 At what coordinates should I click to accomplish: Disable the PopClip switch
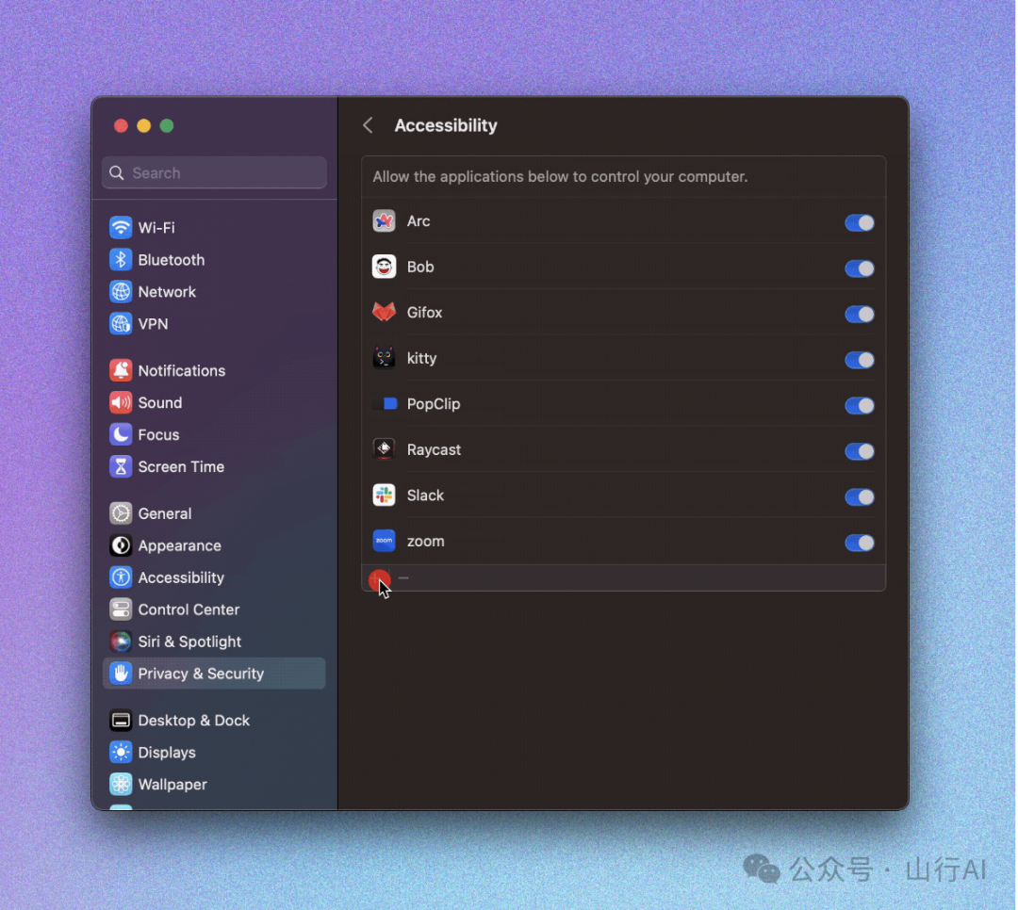coord(860,406)
